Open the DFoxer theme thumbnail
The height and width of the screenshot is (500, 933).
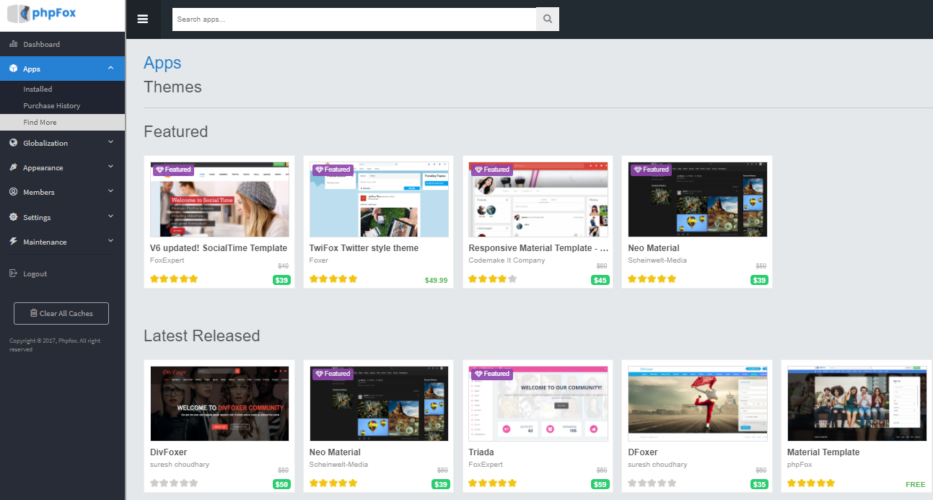point(698,404)
